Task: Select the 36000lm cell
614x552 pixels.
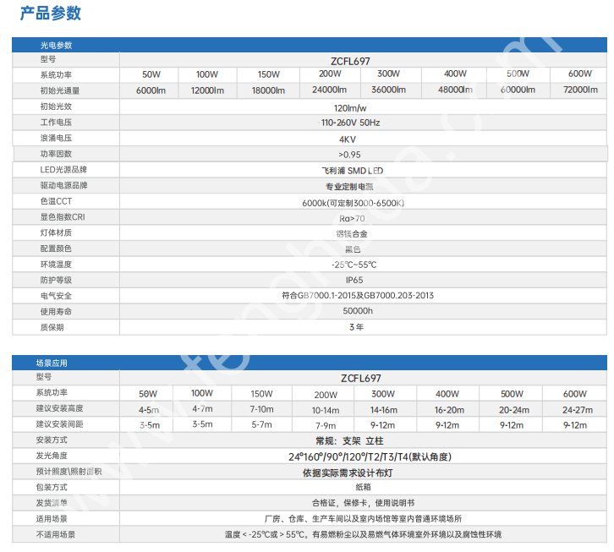Action: pyautogui.click(x=388, y=90)
